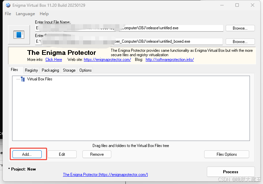Click the large application window icon button
Image resolution: width=263 pixels, height=184 pixels.
coord(19,35)
